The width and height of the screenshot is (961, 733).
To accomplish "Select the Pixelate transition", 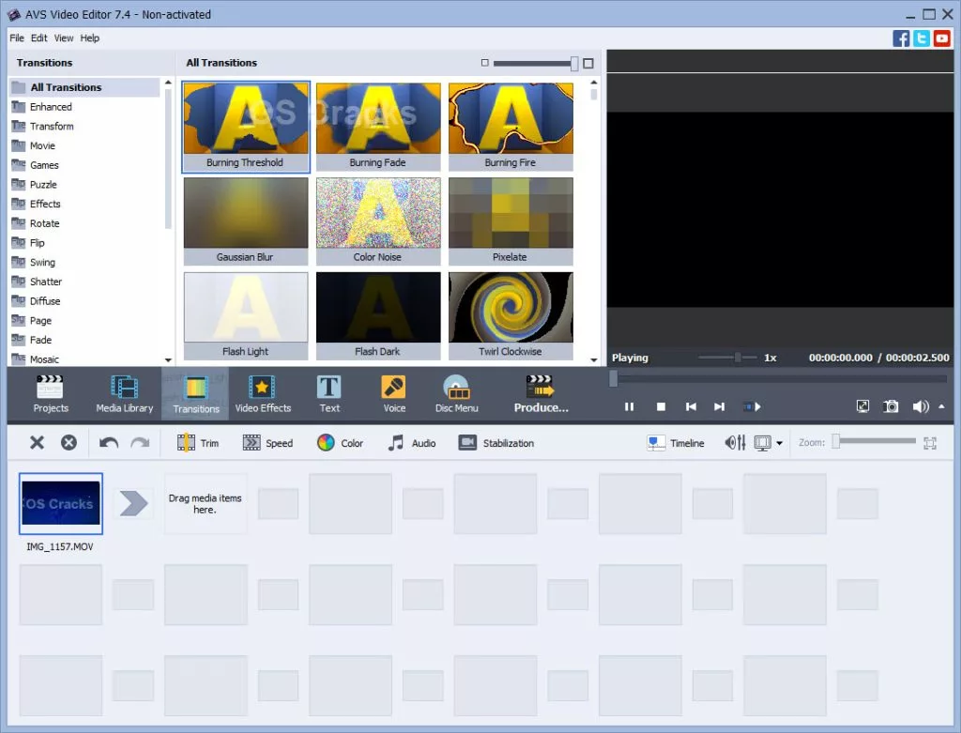I will 511,221.
